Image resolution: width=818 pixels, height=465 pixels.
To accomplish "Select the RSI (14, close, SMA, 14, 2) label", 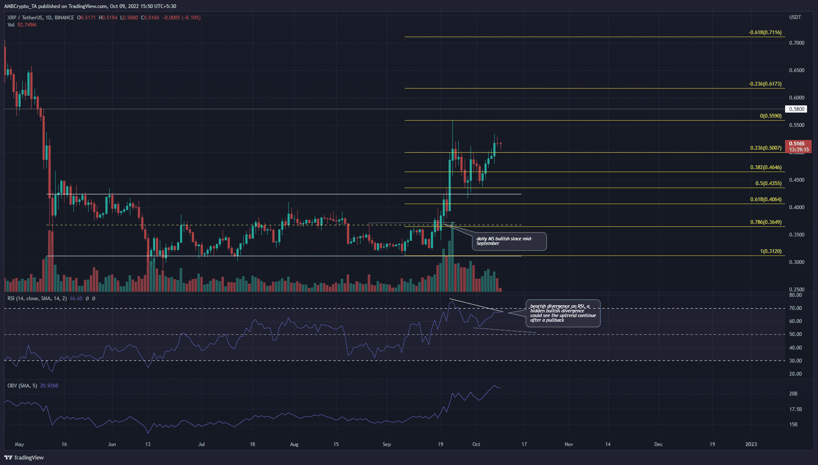I will pyautogui.click(x=37, y=298).
